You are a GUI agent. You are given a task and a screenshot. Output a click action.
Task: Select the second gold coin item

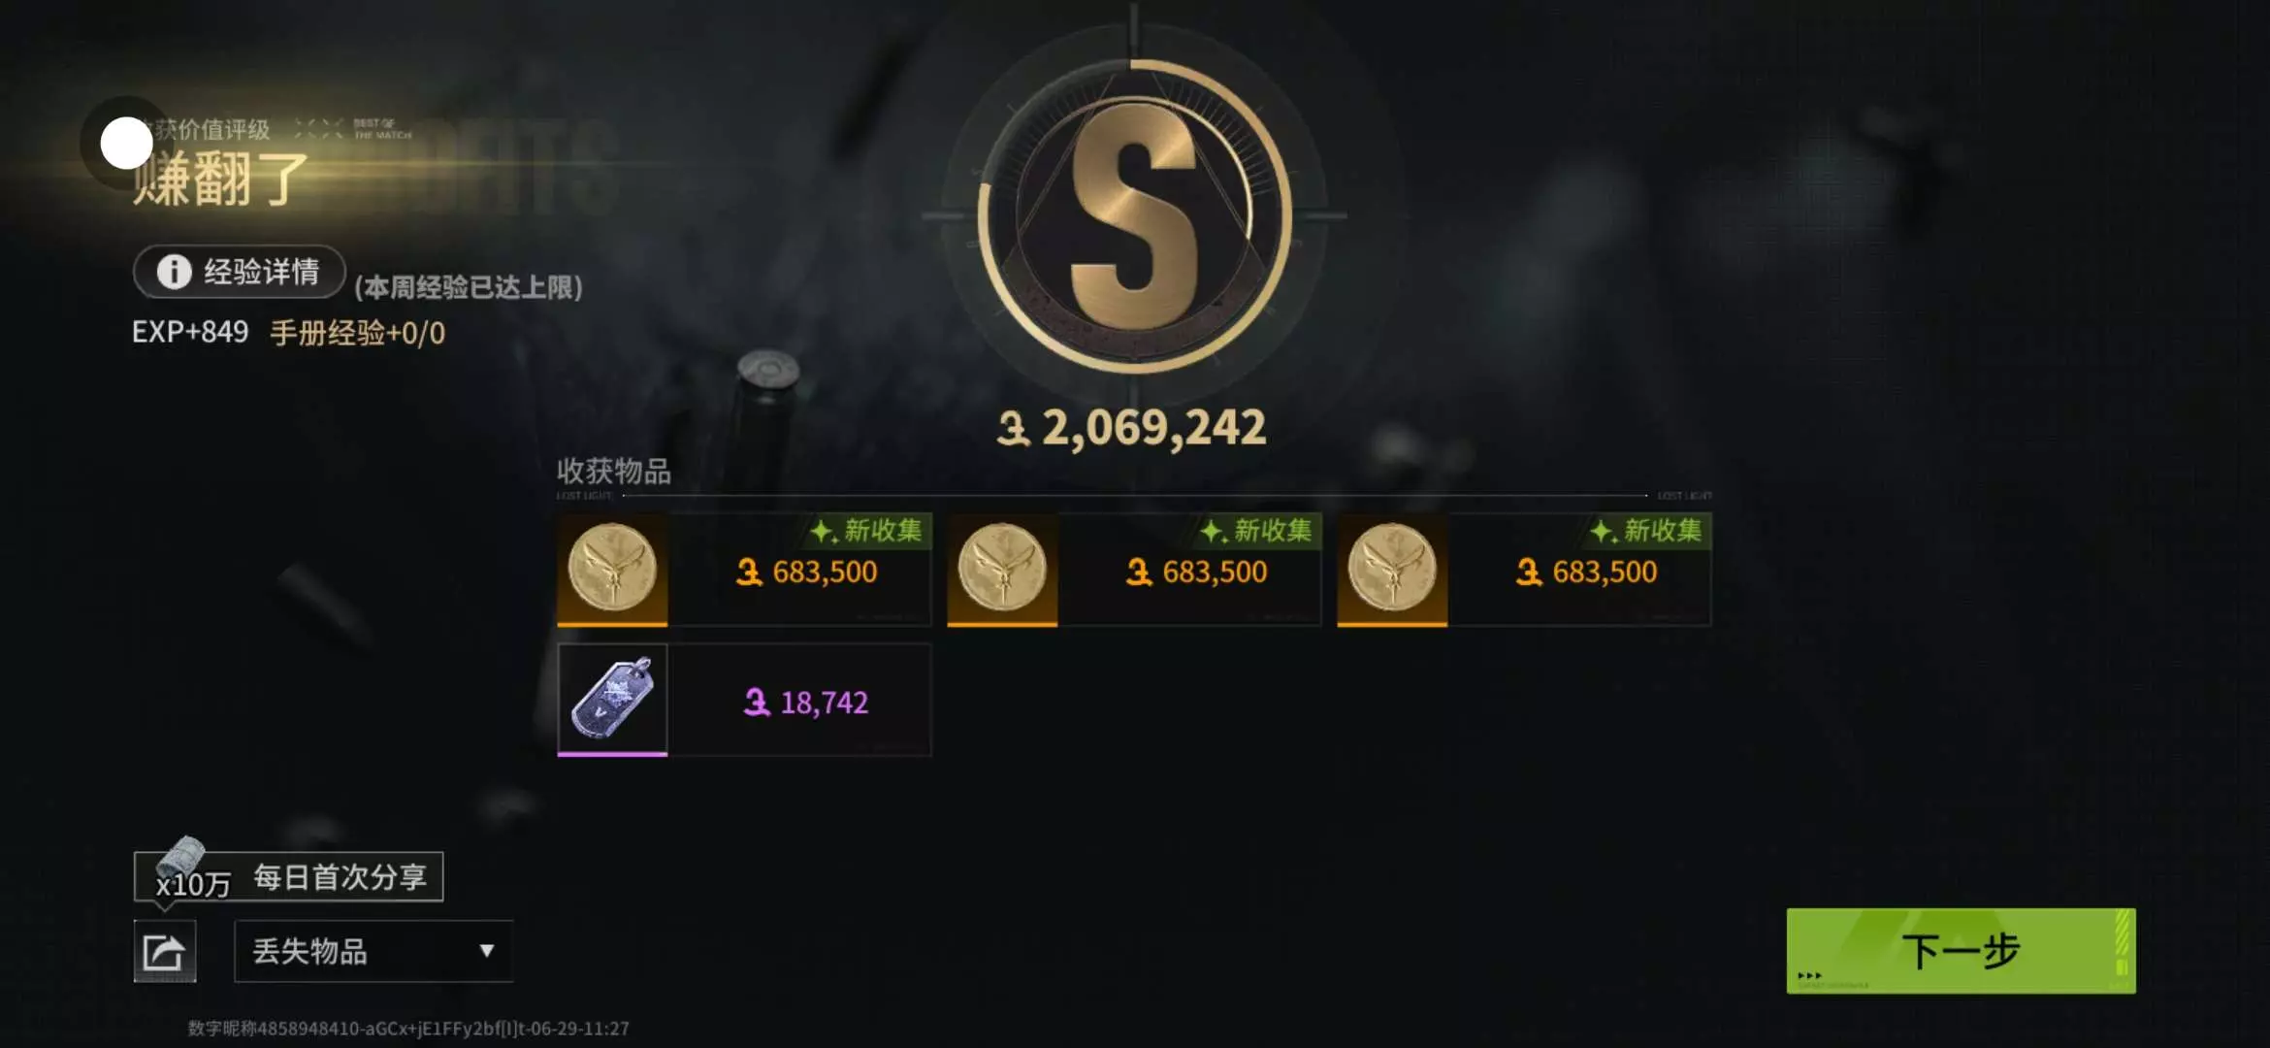pos(1002,569)
